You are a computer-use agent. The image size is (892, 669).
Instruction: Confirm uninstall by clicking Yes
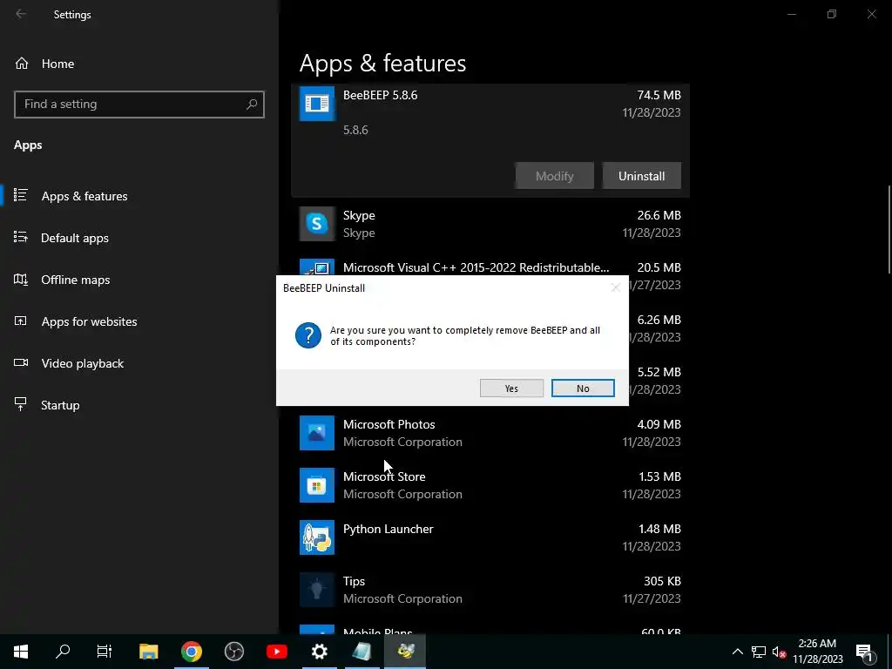[x=511, y=388]
